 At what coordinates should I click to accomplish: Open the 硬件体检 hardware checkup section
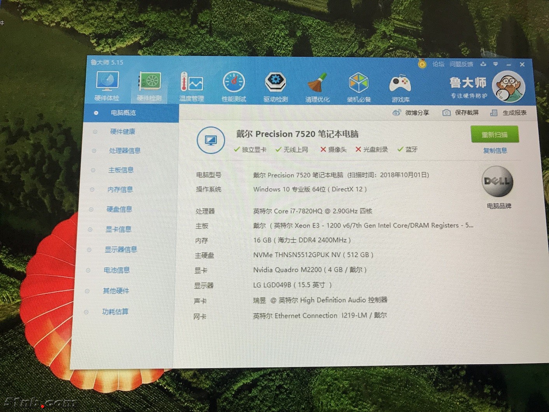(107, 86)
